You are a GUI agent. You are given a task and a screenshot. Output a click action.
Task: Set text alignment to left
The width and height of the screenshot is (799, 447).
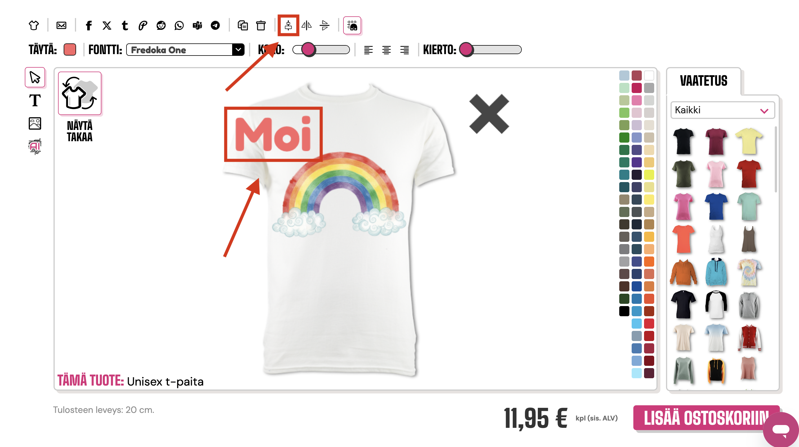coord(368,50)
